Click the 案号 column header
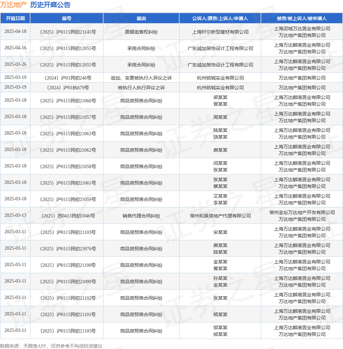Screen dimensions: 343x349 tap(67, 18)
